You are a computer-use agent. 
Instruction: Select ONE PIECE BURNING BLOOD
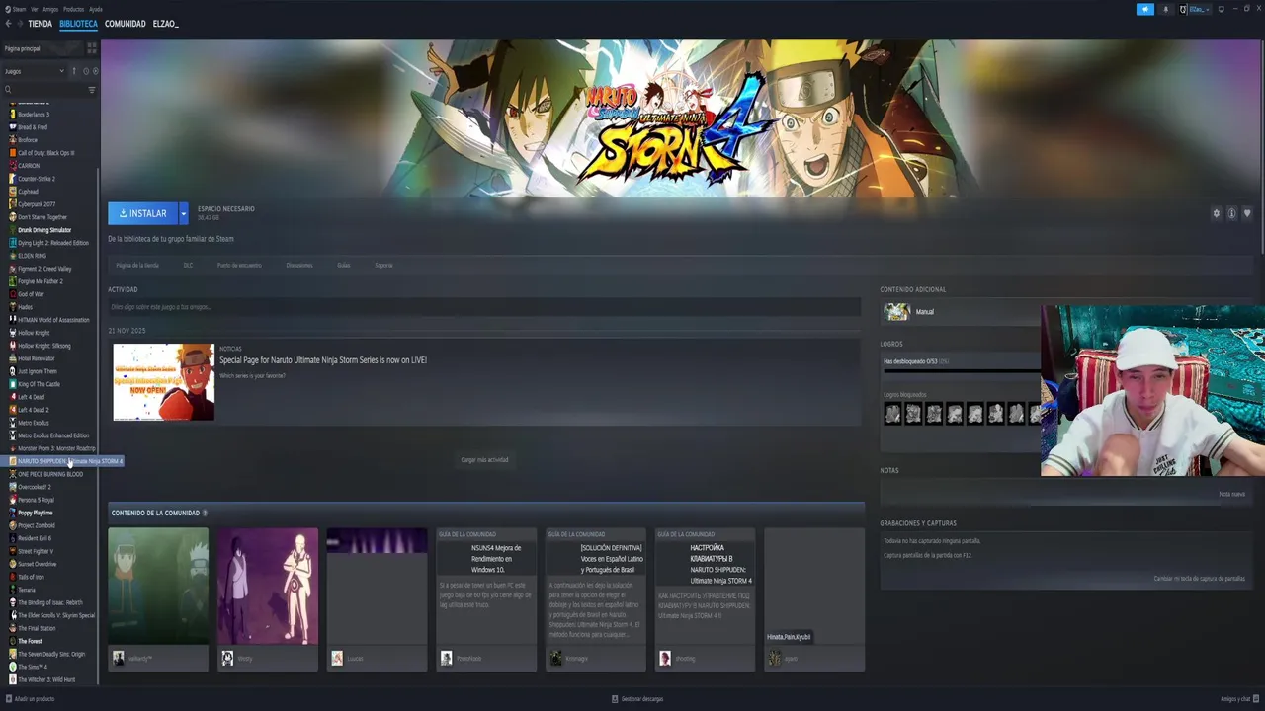pos(50,474)
